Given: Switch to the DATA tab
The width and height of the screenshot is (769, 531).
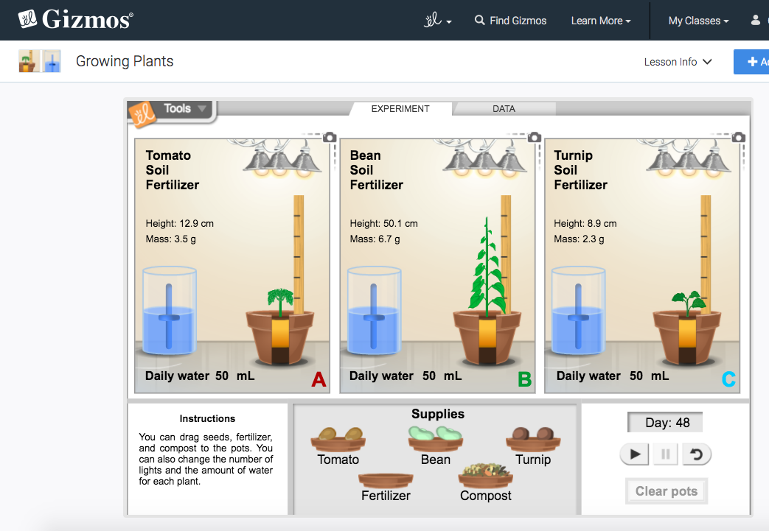Looking at the screenshot, I should tap(504, 108).
